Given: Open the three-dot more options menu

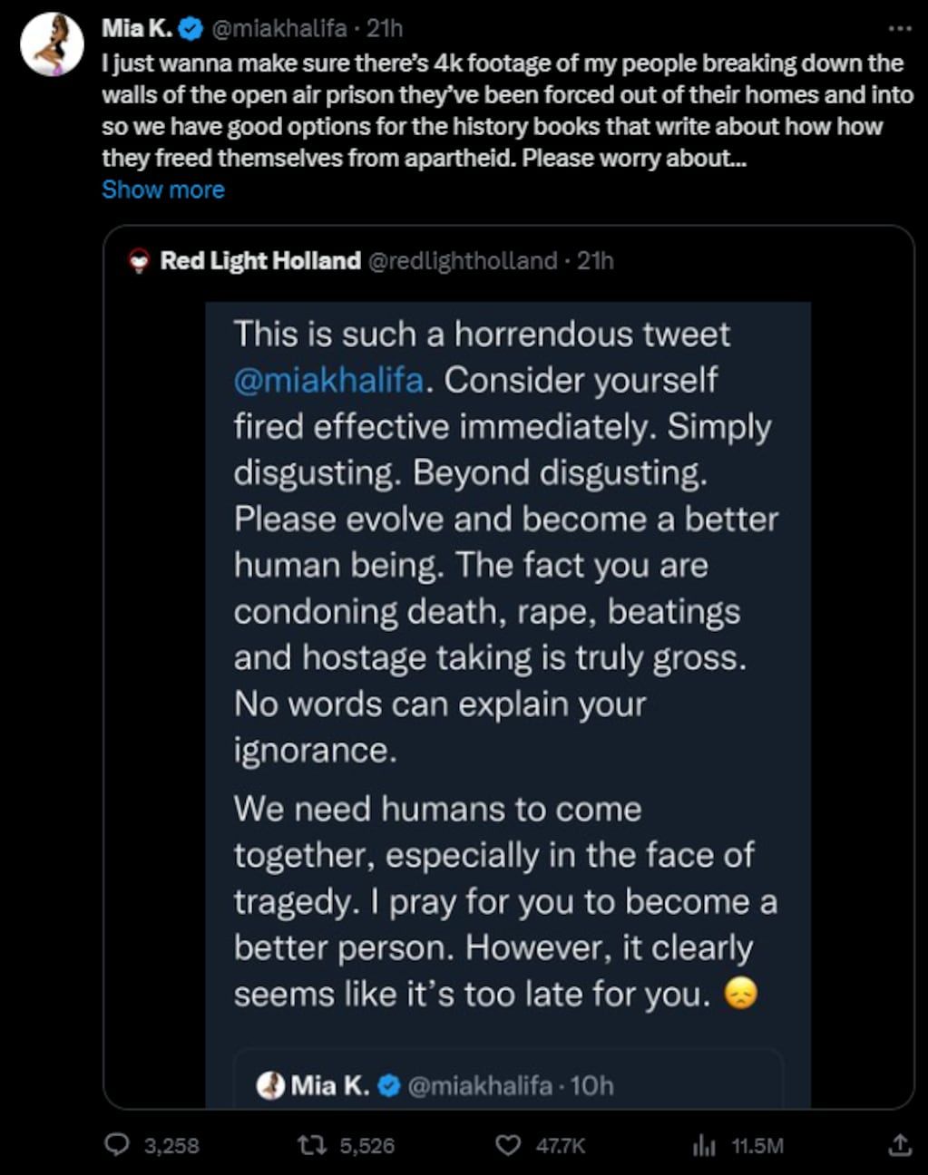Looking at the screenshot, I should [x=899, y=29].
